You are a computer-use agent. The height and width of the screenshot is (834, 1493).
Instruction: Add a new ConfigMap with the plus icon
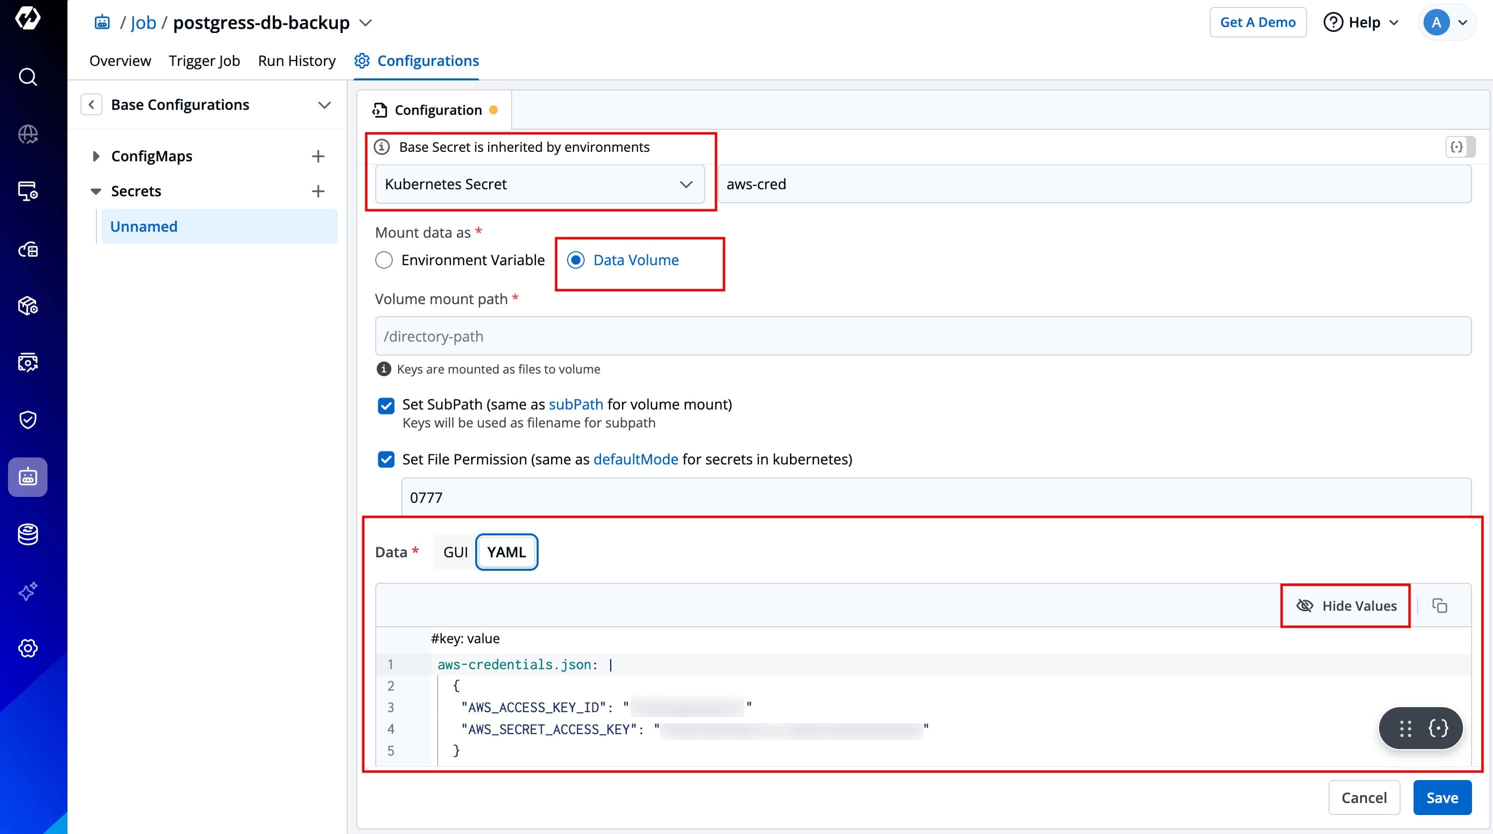click(x=318, y=156)
